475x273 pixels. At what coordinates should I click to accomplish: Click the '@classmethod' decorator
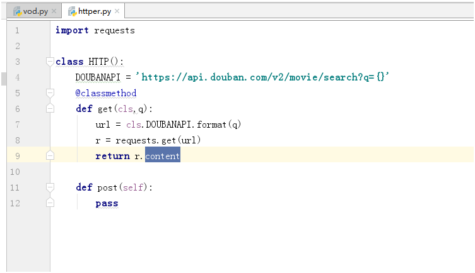[x=106, y=93]
